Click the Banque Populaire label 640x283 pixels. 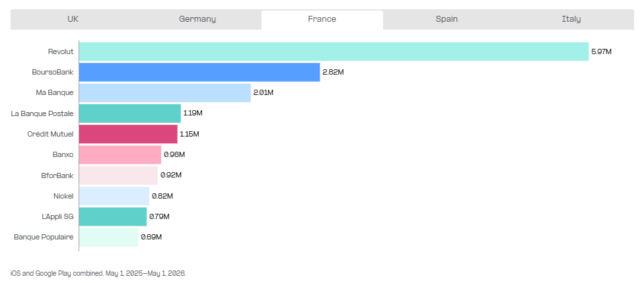tap(44, 237)
